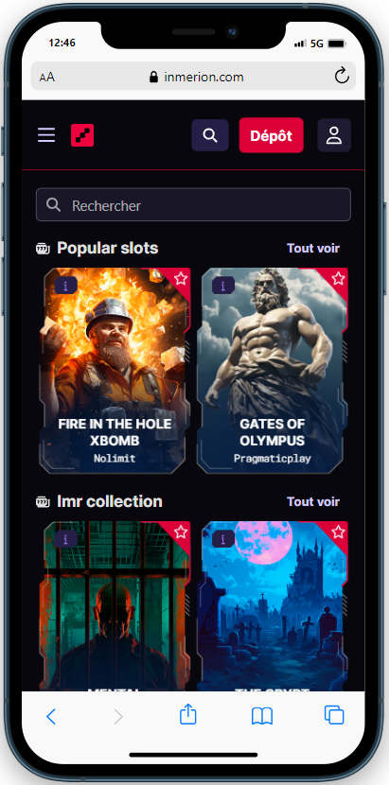Mark the prison-bars Mental game as favorite
The width and height of the screenshot is (389, 785).
point(181,532)
